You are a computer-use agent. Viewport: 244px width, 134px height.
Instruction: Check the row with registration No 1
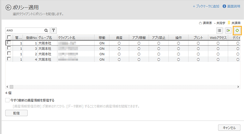pyautogui.click(x=9, y=42)
